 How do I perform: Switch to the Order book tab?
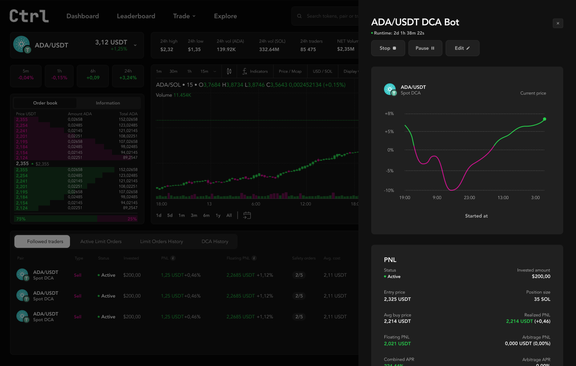[45, 103]
